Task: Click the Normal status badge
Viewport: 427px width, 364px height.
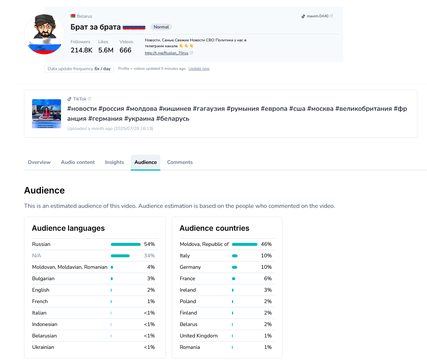Action: [x=161, y=27]
